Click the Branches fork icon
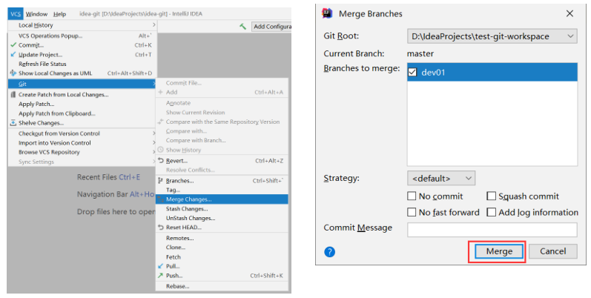Image resolution: width=591 pixels, height=298 pixels. pos(161,181)
